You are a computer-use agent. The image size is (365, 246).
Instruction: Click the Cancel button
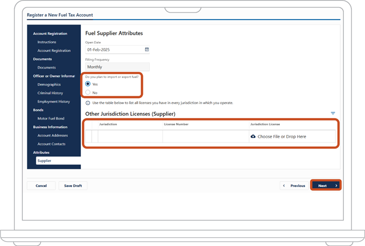[41, 186]
